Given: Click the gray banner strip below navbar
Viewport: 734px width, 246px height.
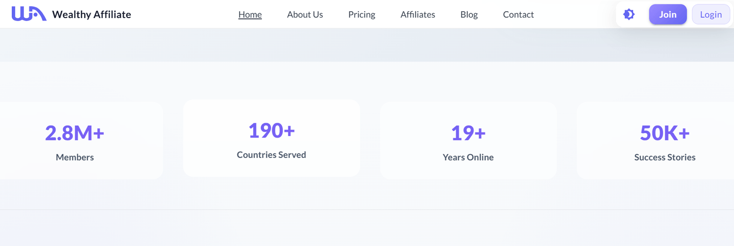Looking at the screenshot, I should (367, 45).
